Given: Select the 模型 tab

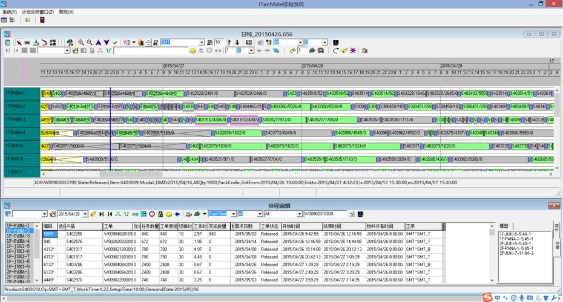Looking at the screenshot, I should [x=504, y=226].
